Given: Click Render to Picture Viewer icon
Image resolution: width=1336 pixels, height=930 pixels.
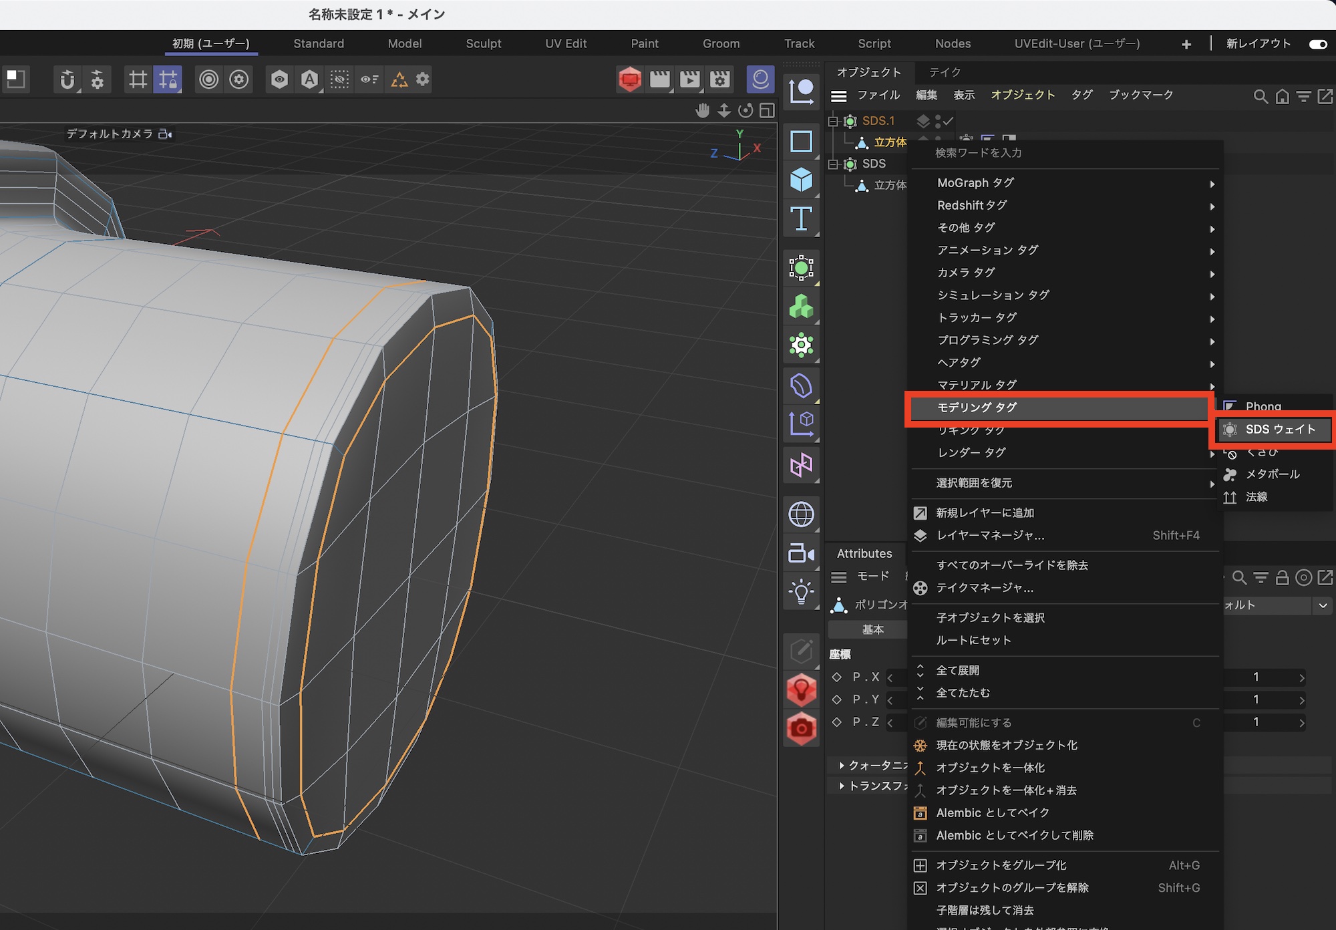Looking at the screenshot, I should point(689,80).
